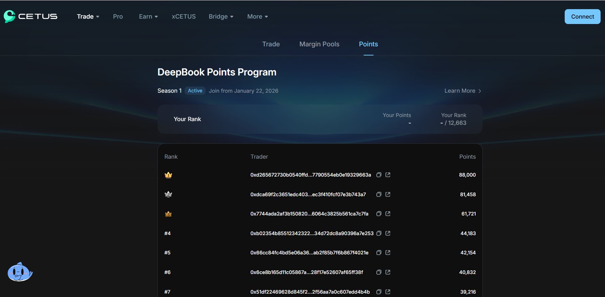Open rank #7 trader external link
The height and width of the screenshot is (297, 605).
[x=388, y=292]
